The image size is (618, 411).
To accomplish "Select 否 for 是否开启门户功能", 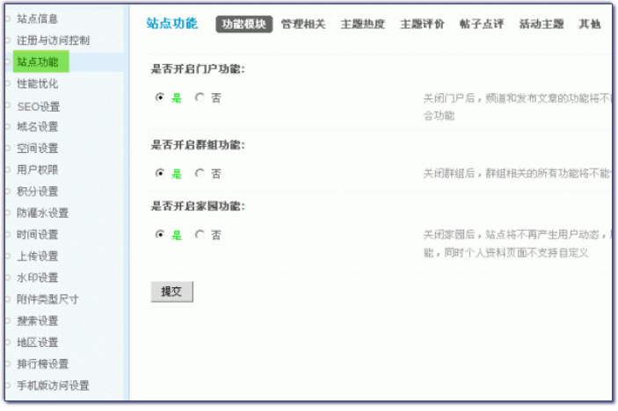I will [x=199, y=98].
